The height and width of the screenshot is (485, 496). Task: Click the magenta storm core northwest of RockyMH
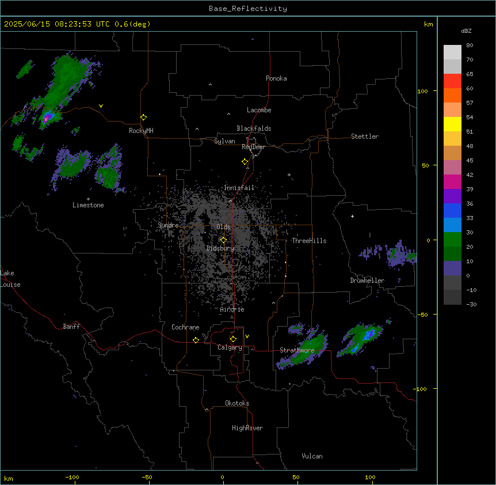(x=46, y=119)
